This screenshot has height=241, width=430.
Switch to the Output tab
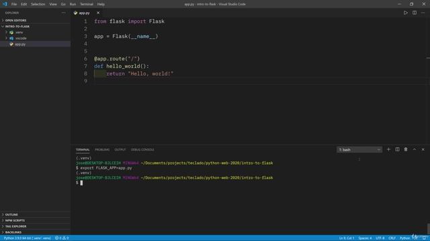click(120, 150)
